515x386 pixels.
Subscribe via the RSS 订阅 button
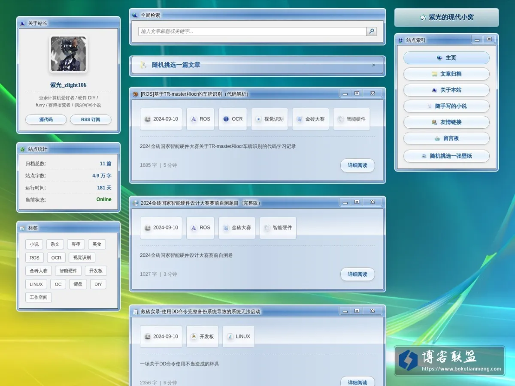[91, 120]
